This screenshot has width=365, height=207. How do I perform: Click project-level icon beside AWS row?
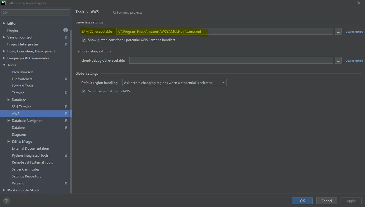(66, 114)
